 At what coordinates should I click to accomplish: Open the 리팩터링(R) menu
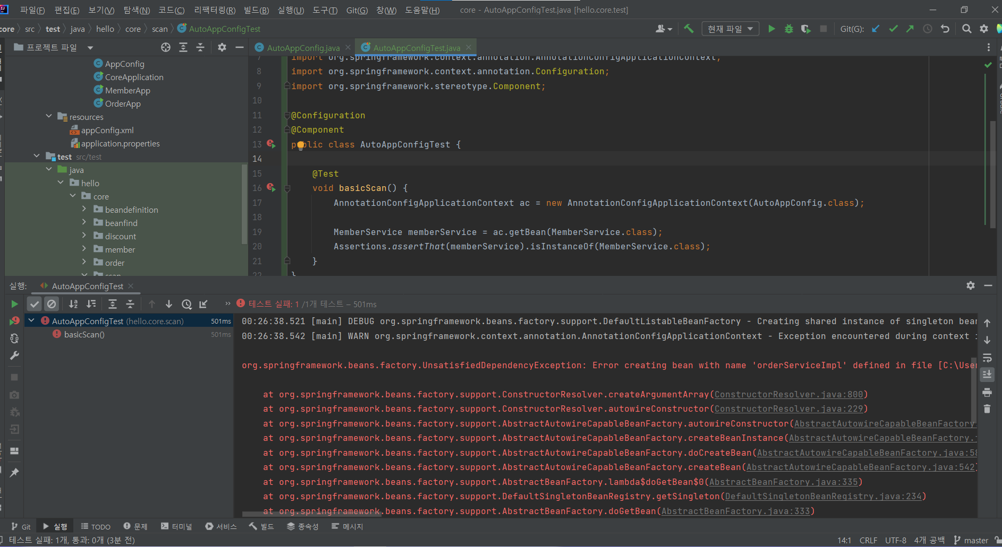click(214, 10)
